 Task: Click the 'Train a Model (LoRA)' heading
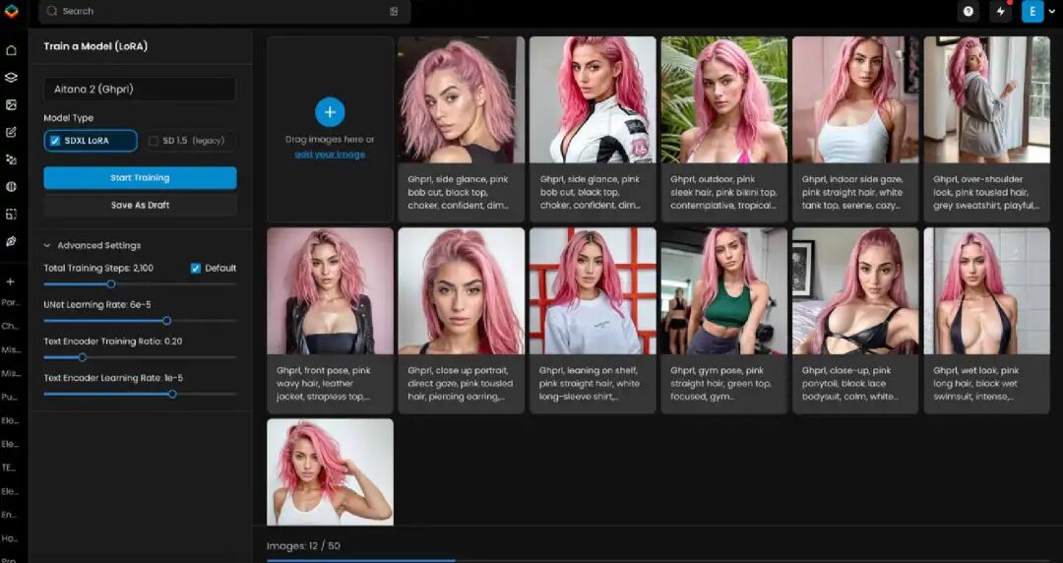tap(95, 46)
